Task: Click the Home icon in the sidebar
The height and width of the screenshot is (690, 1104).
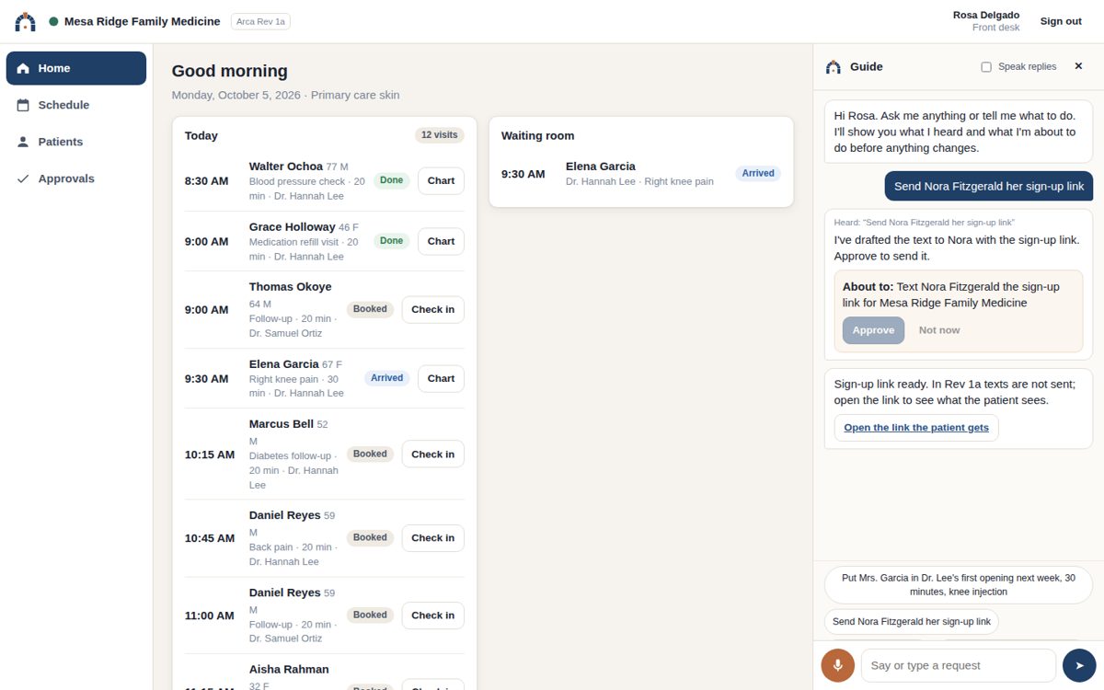Action: pyautogui.click(x=23, y=68)
